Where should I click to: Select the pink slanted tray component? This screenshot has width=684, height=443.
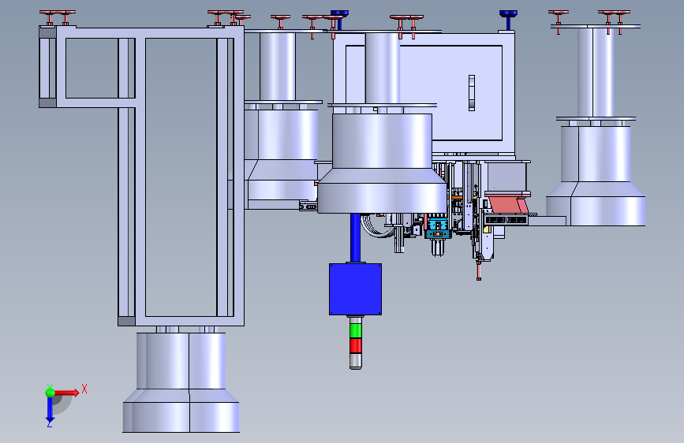coord(509,203)
